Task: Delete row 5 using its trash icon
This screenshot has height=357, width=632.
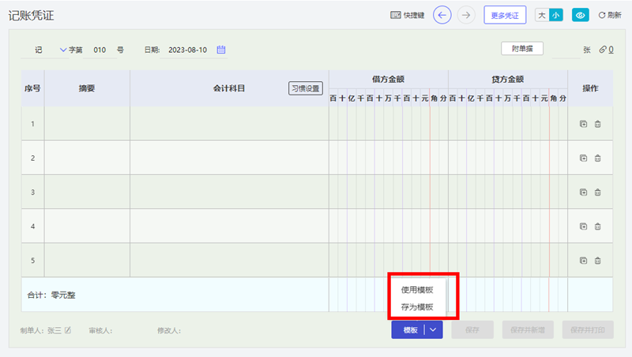Action: (x=598, y=261)
